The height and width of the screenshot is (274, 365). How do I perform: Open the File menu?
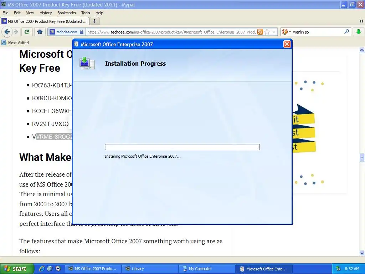(5, 13)
